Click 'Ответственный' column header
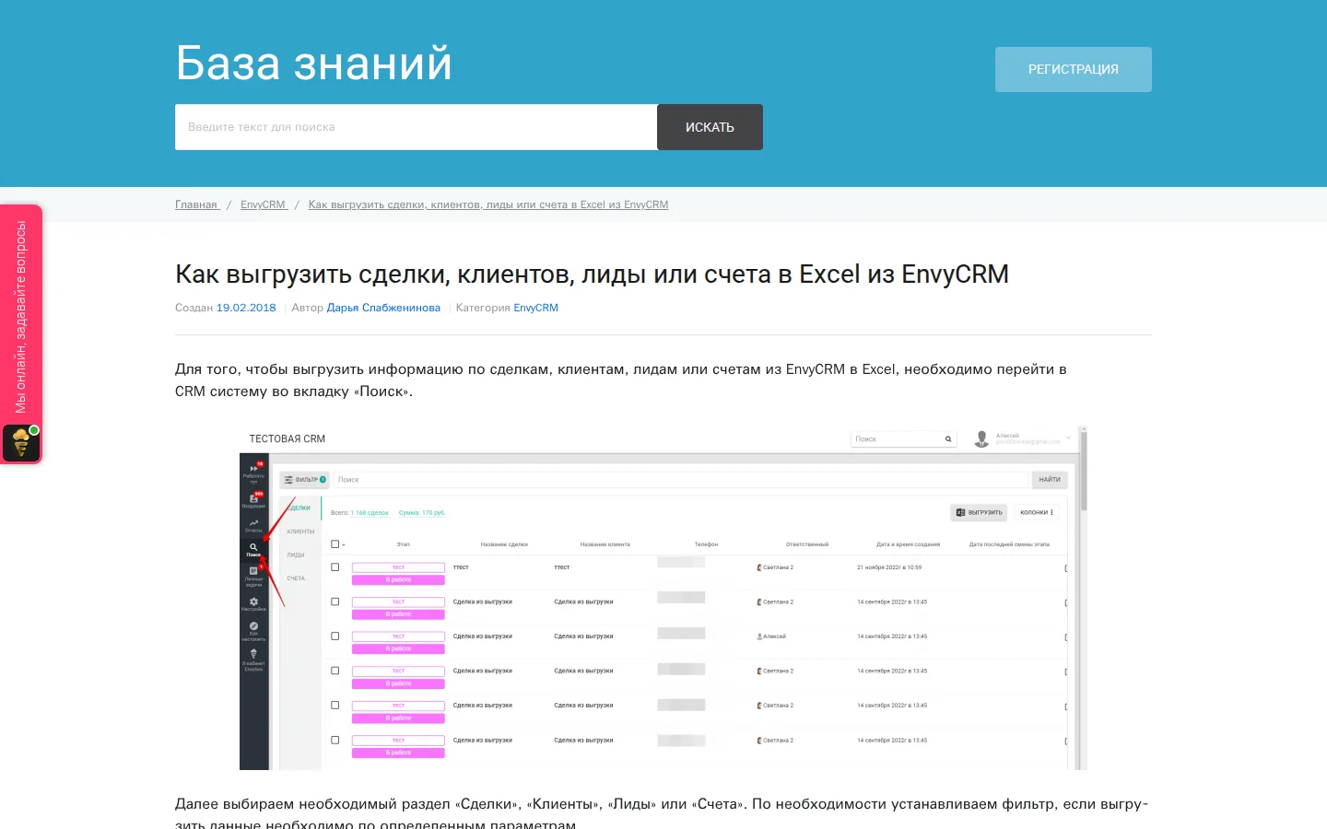 tap(807, 544)
